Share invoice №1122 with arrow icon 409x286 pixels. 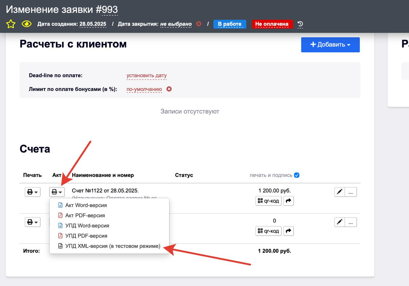[x=288, y=201]
